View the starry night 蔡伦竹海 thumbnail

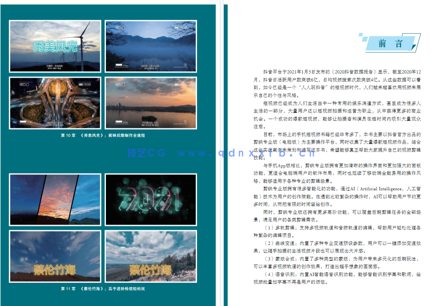coord(55,256)
